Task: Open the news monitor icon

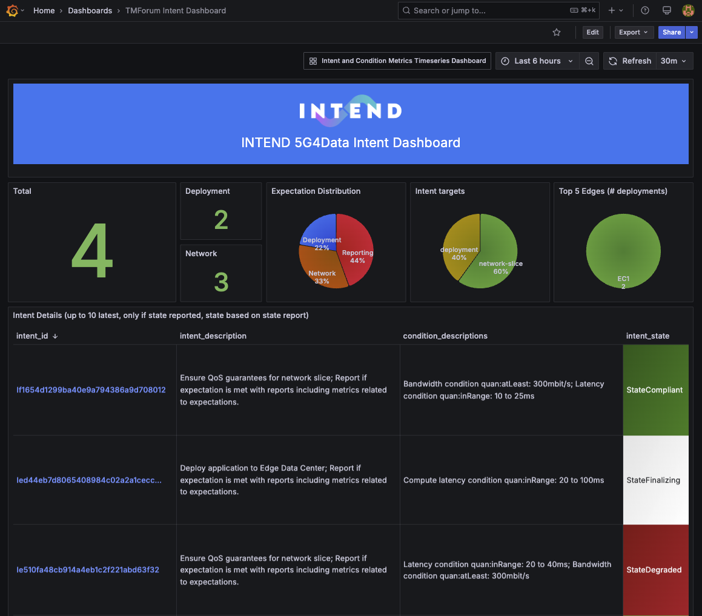Action: (667, 10)
